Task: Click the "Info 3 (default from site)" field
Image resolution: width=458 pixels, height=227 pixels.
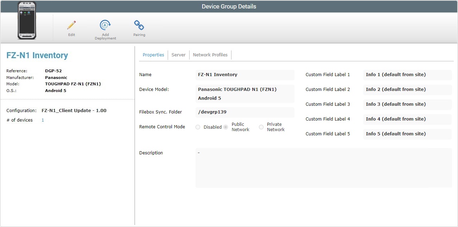Action: pyautogui.click(x=407, y=104)
